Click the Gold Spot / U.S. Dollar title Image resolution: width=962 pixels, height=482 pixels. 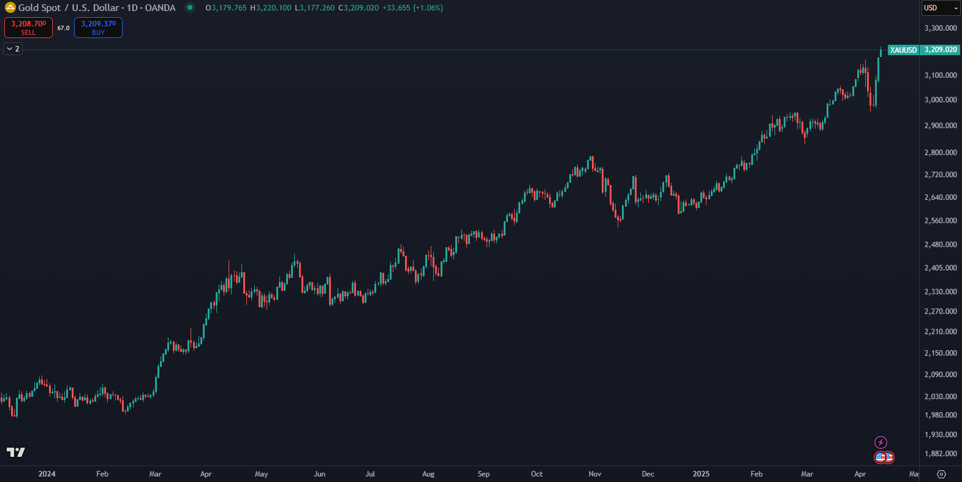tap(97, 8)
